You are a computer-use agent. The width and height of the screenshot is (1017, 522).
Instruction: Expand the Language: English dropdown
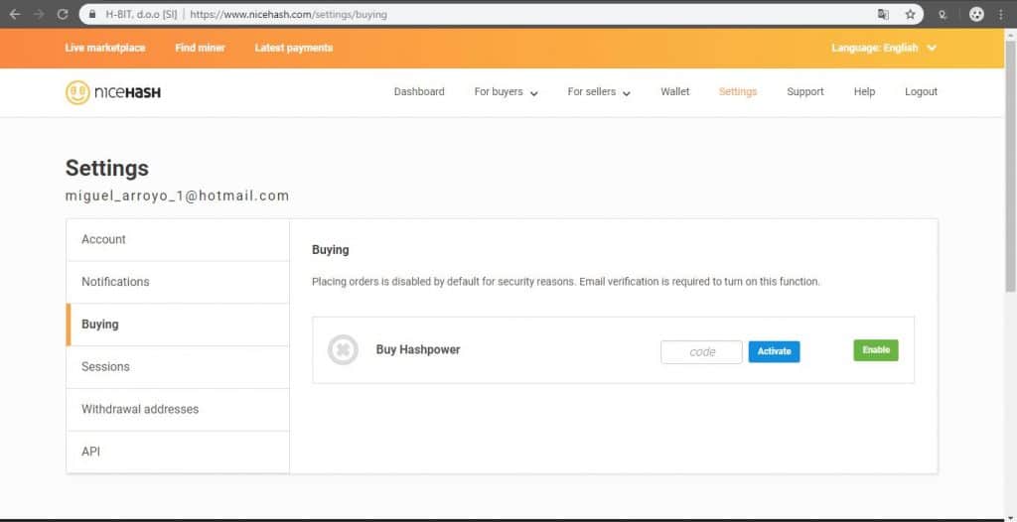(x=884, y=48)
